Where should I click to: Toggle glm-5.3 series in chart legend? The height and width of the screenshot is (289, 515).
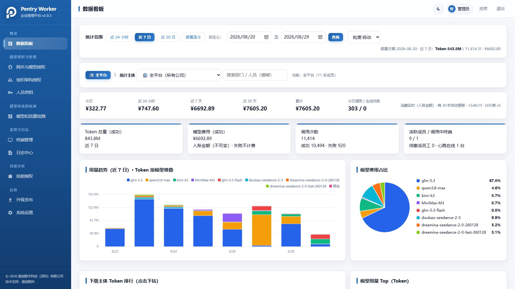click(x=135, y=180)
